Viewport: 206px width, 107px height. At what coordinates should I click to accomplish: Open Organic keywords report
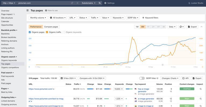pos(9,60)
